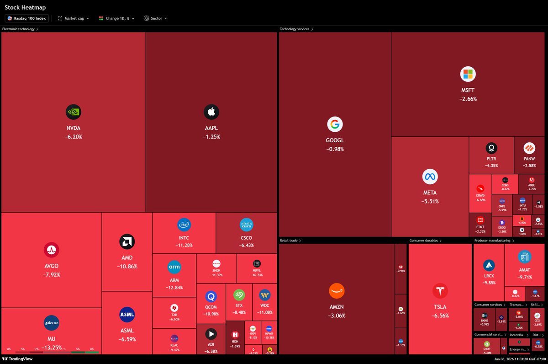Expand the Electronic technology sector header

tap(20, 29)
